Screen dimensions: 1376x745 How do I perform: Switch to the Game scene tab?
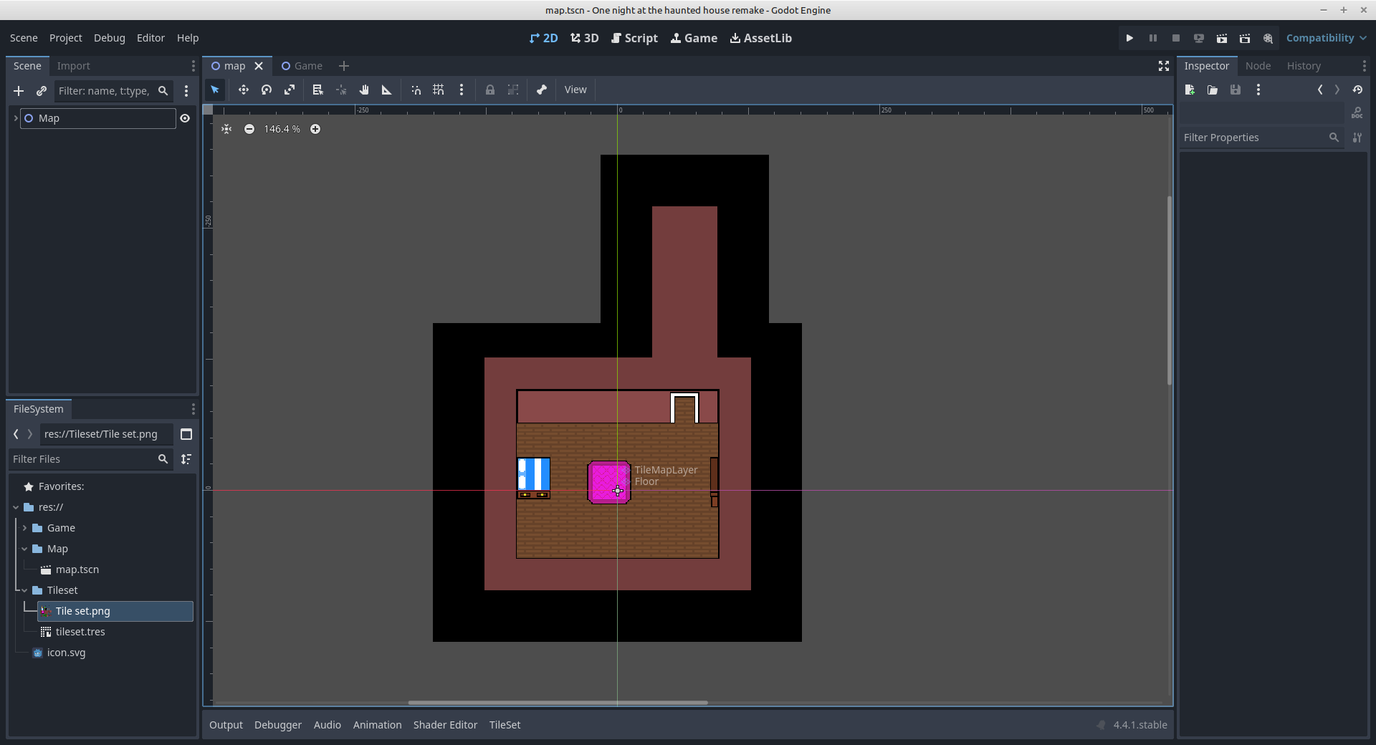302,66
